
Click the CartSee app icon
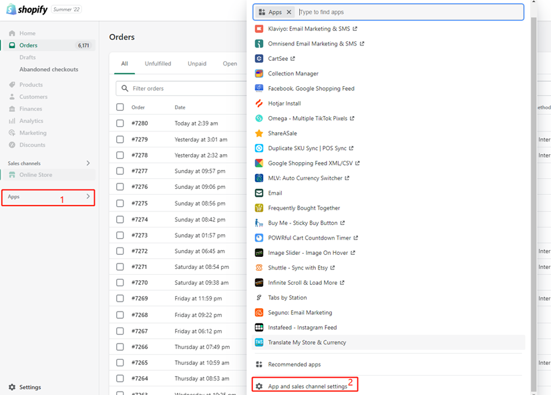(259, 59)
